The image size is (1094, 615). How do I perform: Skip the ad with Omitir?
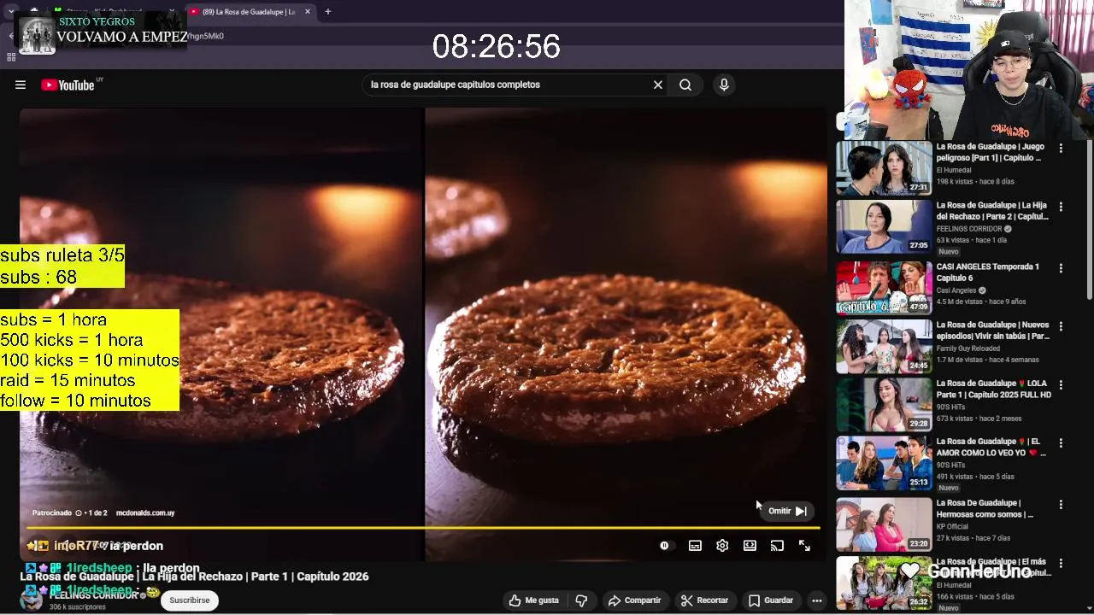(786, 511)
